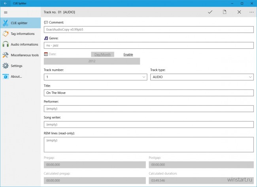Open Miscellaneous tools section
The width and height of the screenshot is (257, 187).
[x=25, y=55]
